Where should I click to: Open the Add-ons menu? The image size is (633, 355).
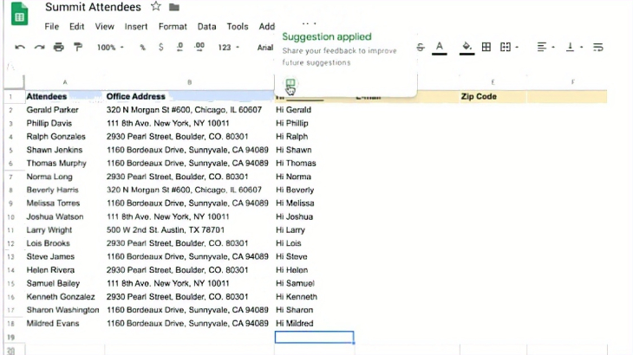pyautogui.click(x=267, y=27)
